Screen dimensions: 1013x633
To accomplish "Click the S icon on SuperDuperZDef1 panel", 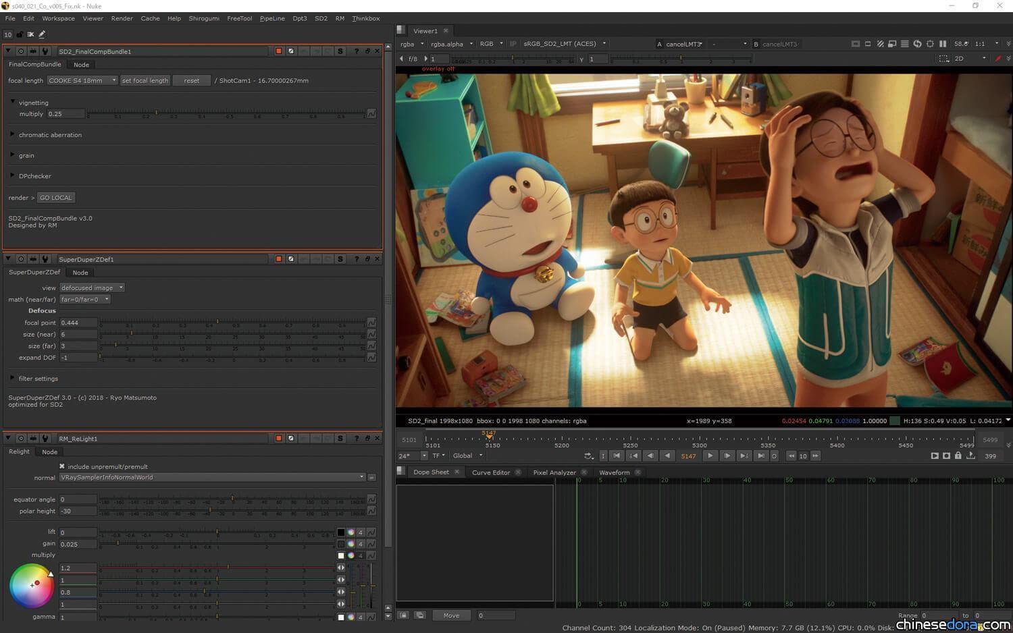I will click(x=340, y=259).
